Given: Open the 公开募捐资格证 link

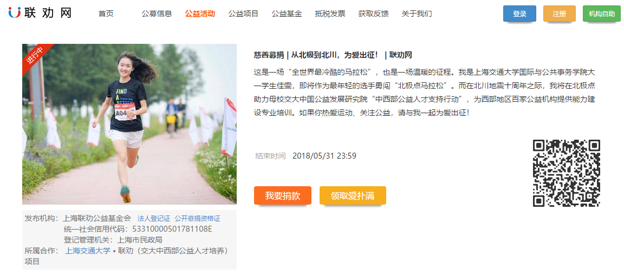Looking at the screenshot, I should (197, 219).
